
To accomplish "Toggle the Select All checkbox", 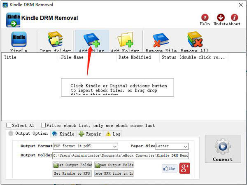I will 9,125.
